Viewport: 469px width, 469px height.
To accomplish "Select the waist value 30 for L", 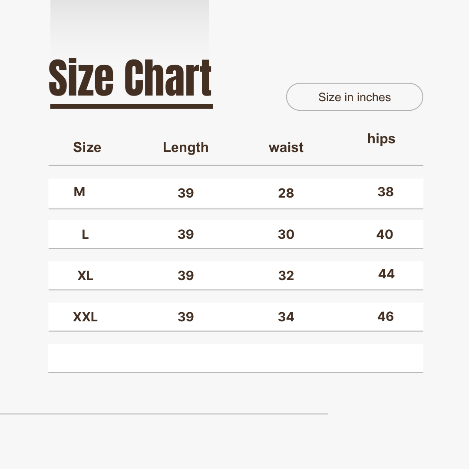I will (x=286, y=234).
